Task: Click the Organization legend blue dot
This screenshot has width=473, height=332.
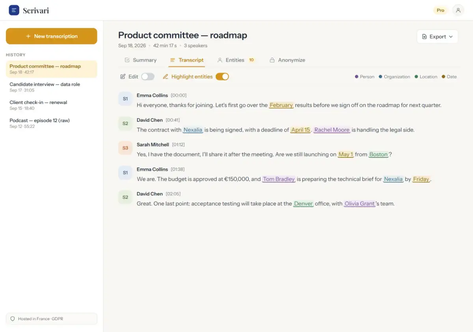Action: (380, 77)
